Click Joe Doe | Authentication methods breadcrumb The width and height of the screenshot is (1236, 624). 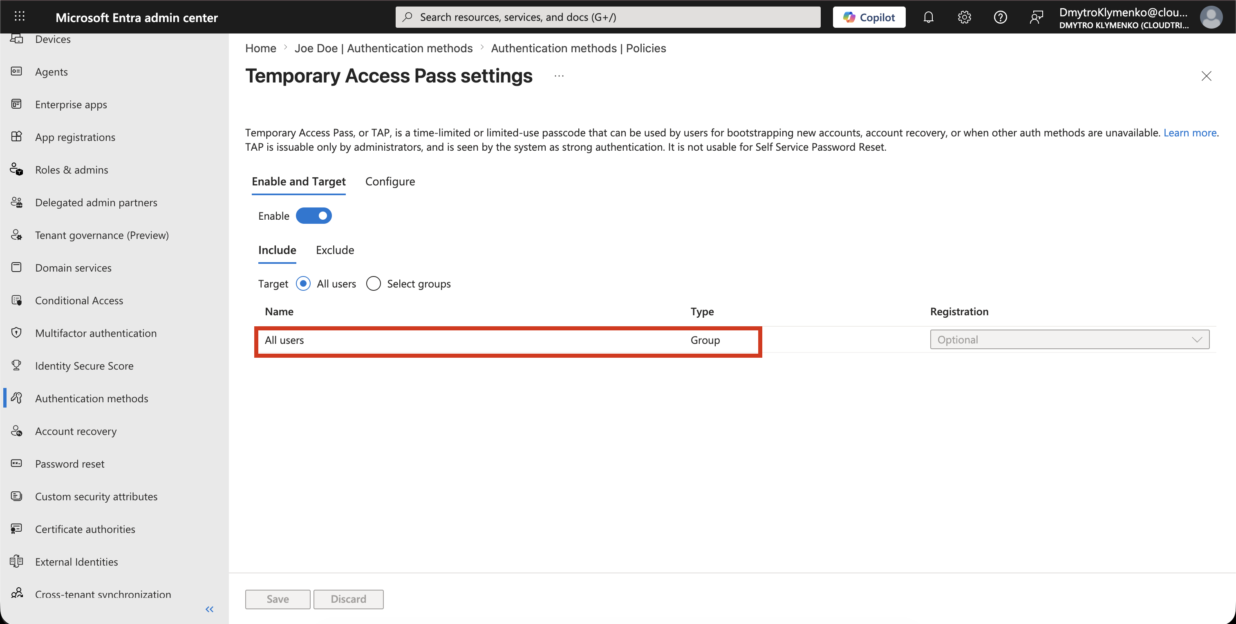(x=383, y=49)
